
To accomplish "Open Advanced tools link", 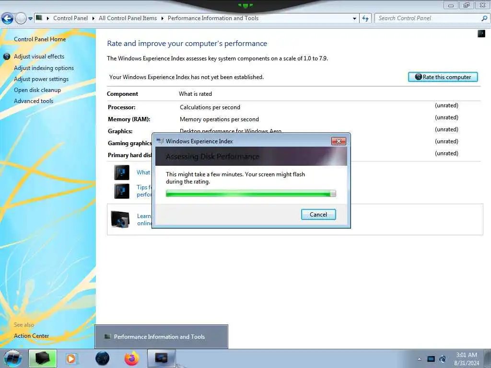I will coord(34,101).
